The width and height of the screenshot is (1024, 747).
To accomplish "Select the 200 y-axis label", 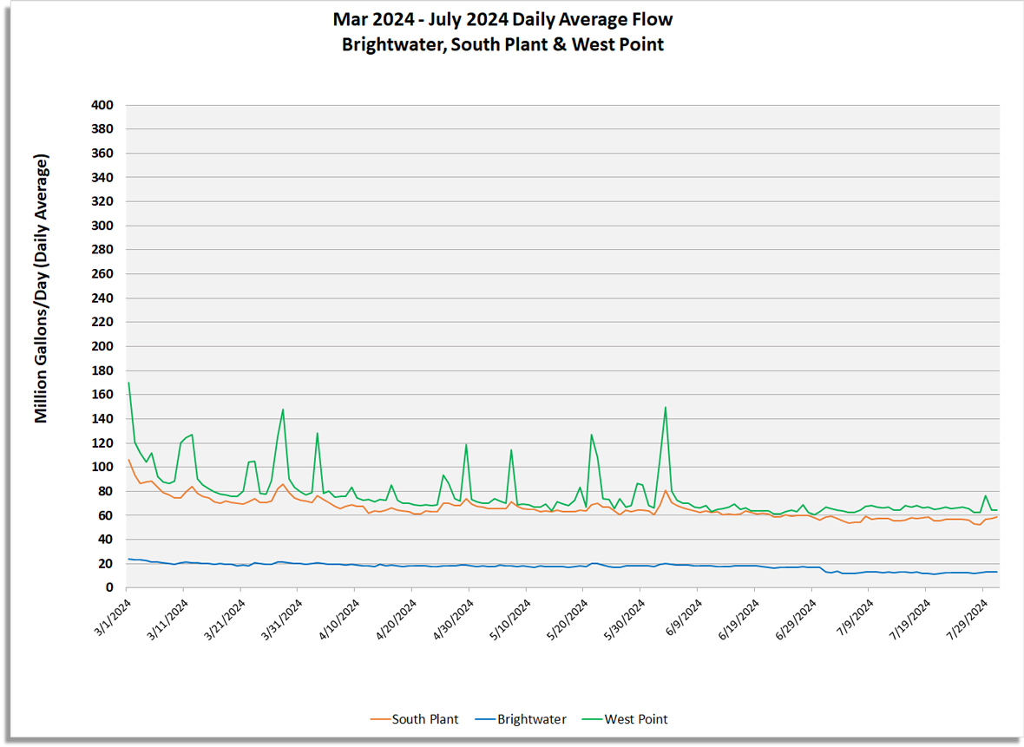I will tap(102, 347).
